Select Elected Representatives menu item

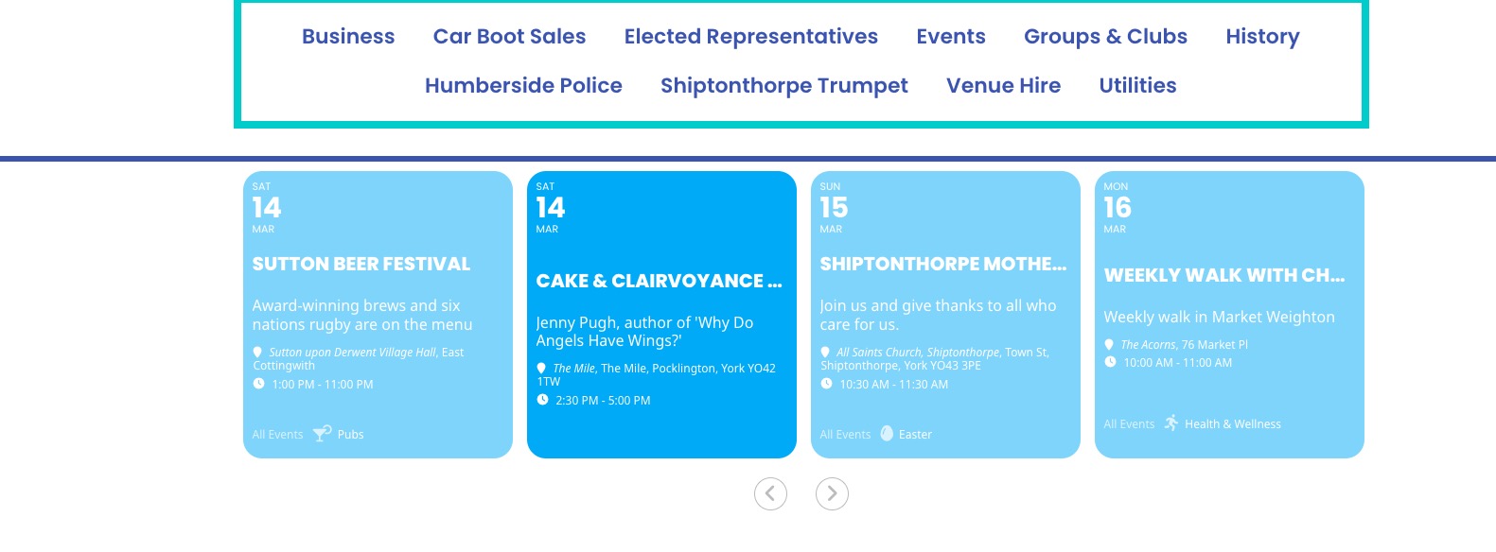751,36
